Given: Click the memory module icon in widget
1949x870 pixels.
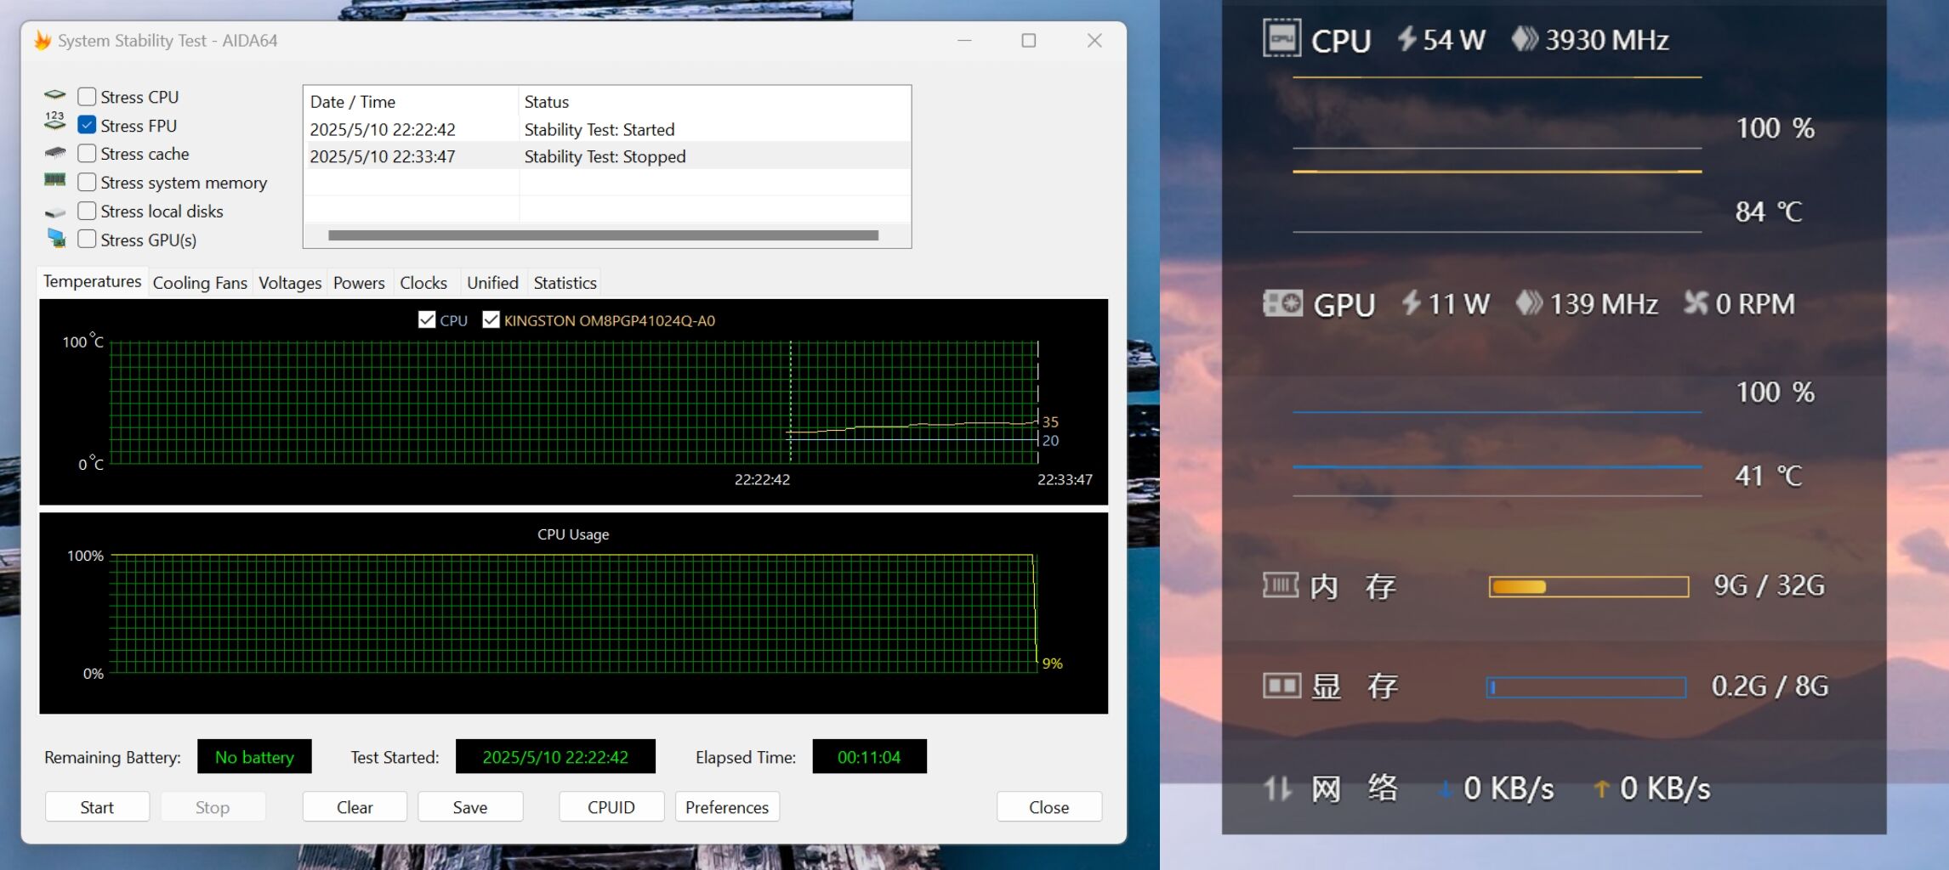Looking at the screenshot, I should 1281,585.
